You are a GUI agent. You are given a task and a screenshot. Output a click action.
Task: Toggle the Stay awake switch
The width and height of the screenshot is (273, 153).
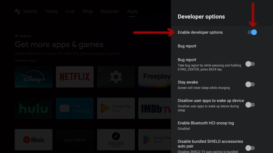click(250, 84)
